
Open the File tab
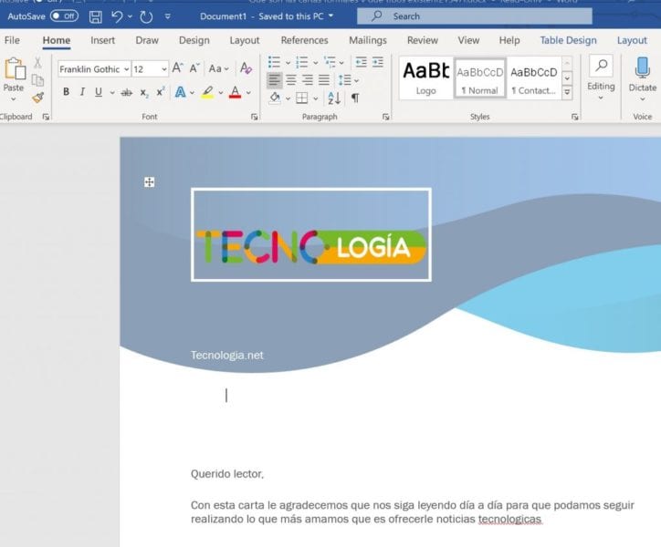tap(12, 40)
